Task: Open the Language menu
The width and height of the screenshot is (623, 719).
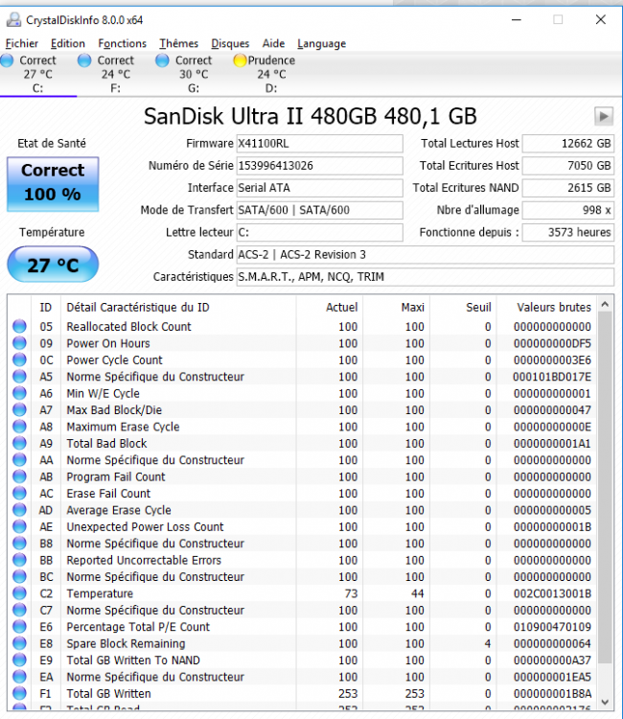Action: (321, 43)
